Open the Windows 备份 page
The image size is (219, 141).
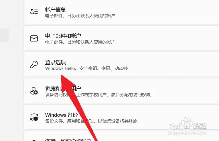tap(121, 117)
